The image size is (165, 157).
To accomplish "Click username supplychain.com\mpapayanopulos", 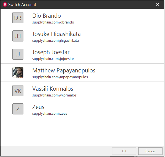I will point(60,77).
